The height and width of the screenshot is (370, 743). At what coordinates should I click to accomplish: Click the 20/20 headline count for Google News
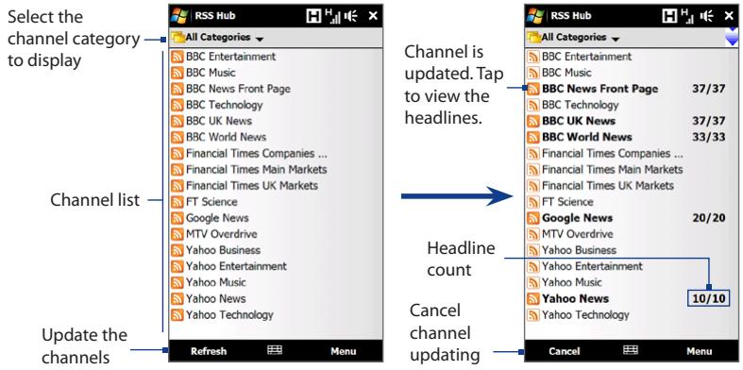point(708,218)
